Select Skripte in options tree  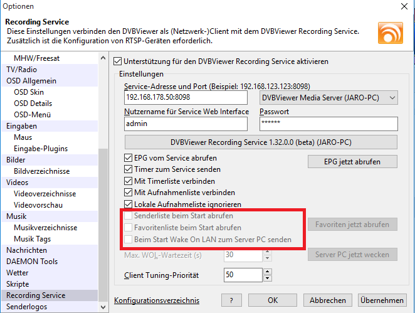(x=50, y=284)
